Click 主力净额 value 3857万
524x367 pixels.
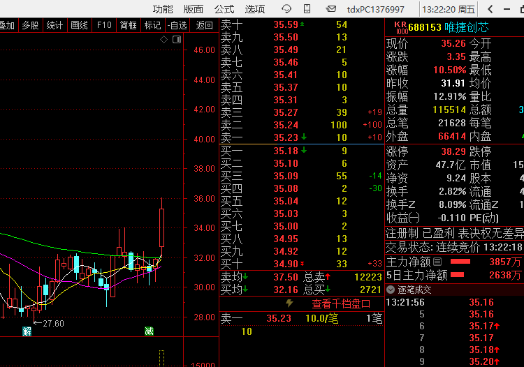505,262
